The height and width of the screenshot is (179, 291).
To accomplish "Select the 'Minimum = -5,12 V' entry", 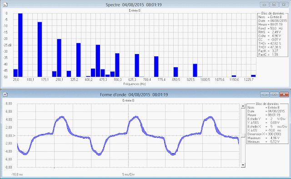I will [264, 142].
